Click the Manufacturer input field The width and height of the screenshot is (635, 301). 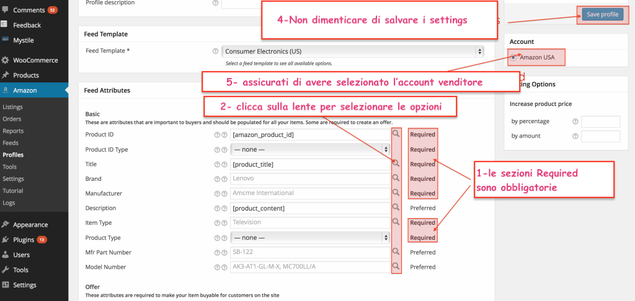click(x=310, y=193)
